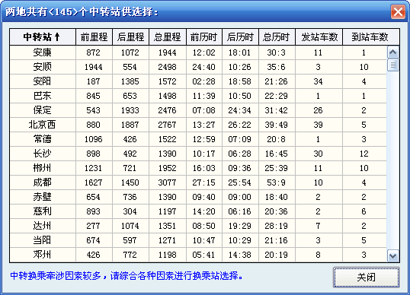410x295 pixels.
Task: Sort by 前里程 column header
Action: click(x=94, y=37)
